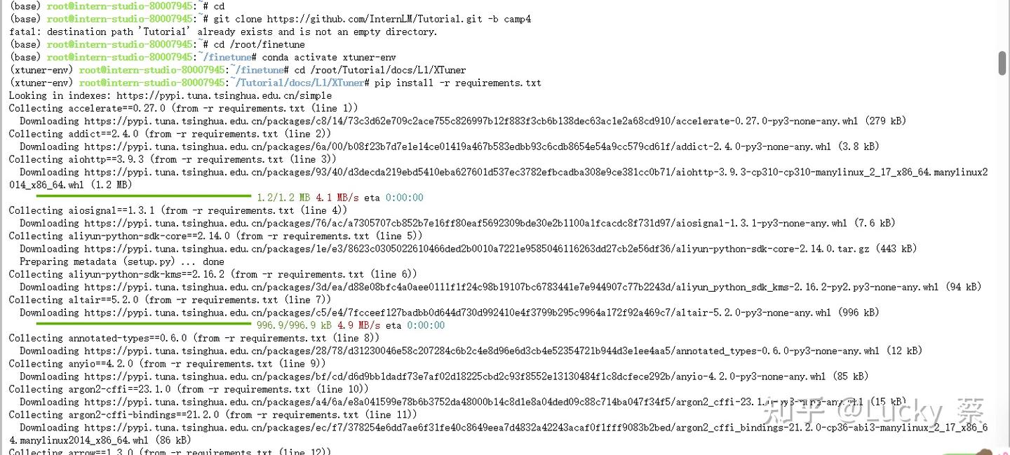Image resolution: width=1010 pixels, height=455 pixels.
Task: Click the green 996.9 kB progress bar
Action: coord(143,325)
